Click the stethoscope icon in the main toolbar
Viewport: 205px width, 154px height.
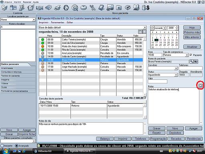[x=4, y=8]
